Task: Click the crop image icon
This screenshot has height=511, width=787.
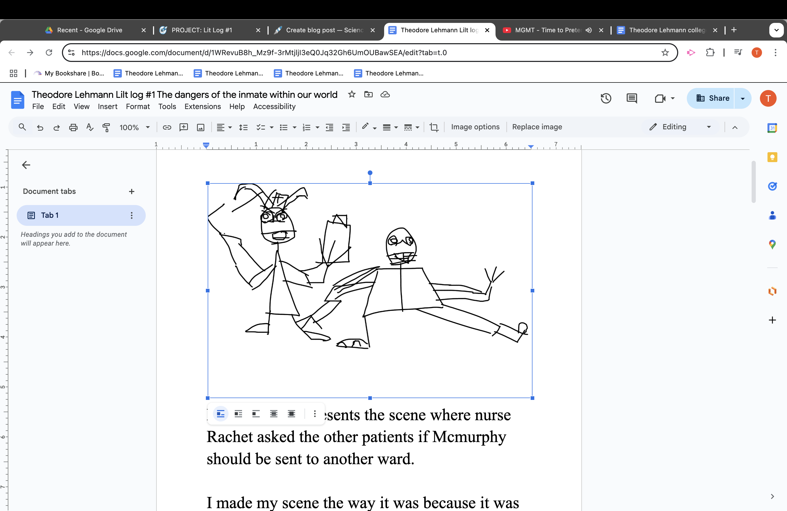Action: [434, 127]
